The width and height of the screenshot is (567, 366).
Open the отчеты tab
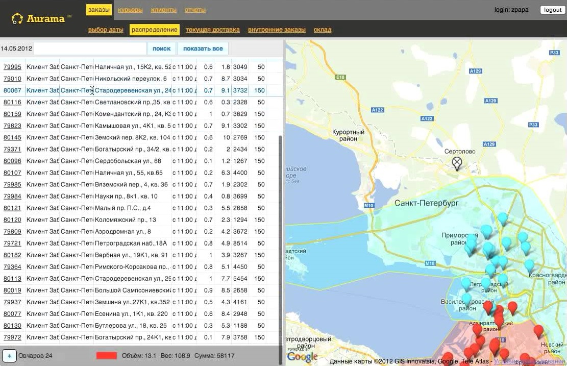[195, 10]
